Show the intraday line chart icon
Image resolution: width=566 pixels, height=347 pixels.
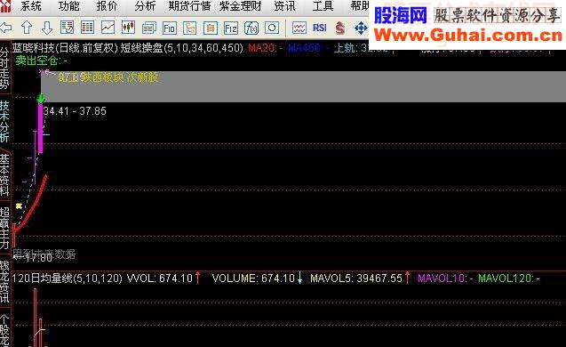coord(108,28)
